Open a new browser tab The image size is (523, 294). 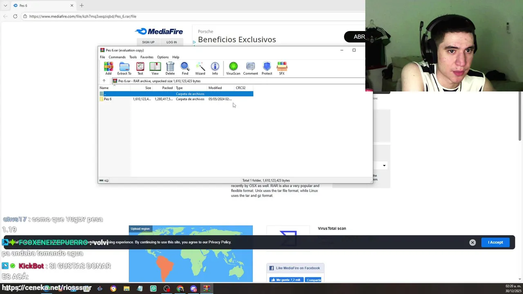(82, 5)
